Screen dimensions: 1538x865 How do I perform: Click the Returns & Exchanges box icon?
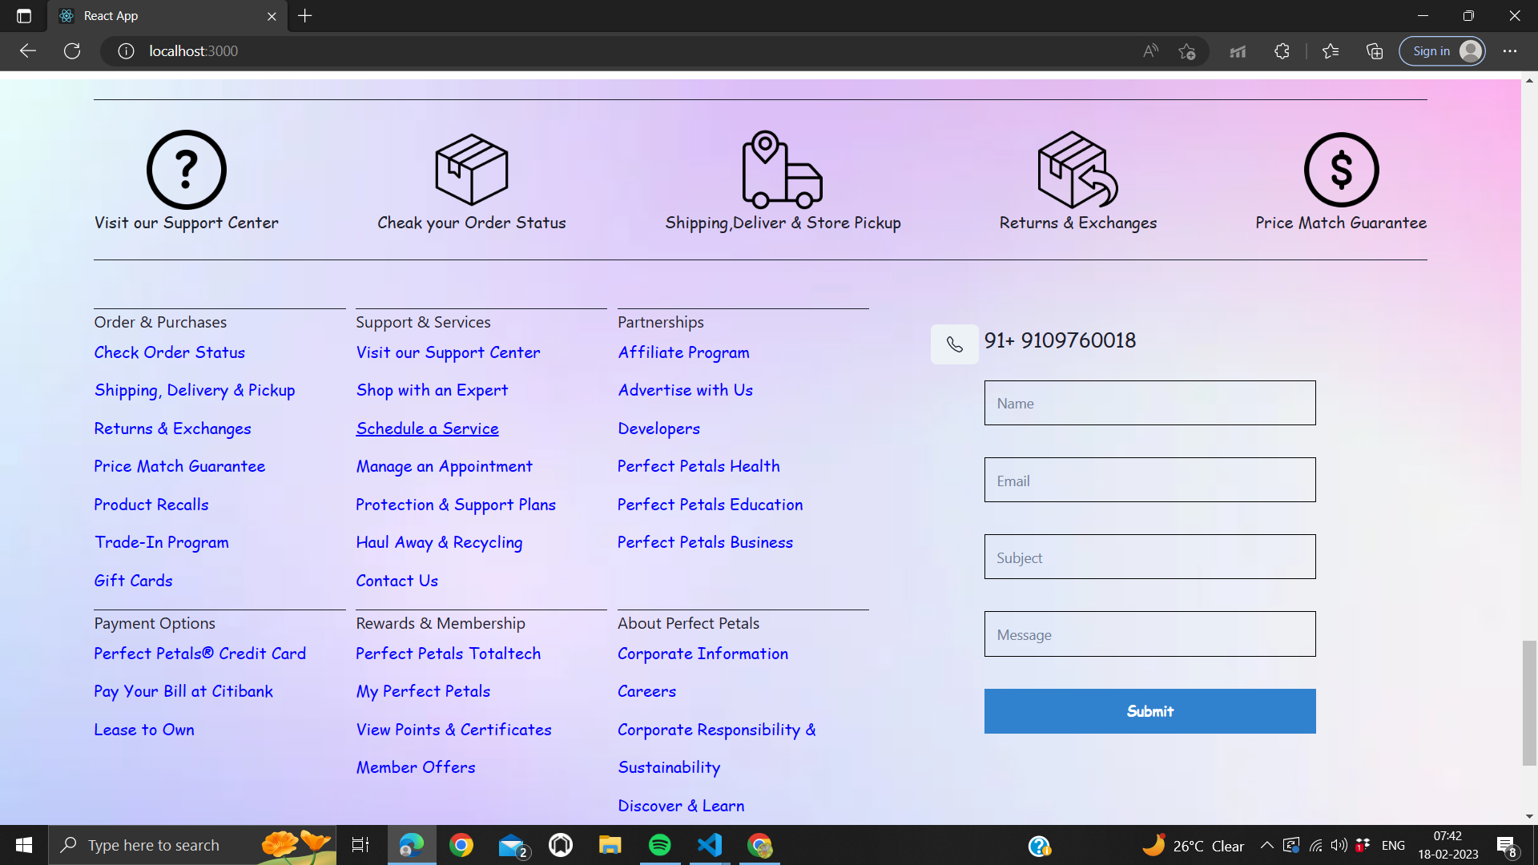(x=1077, y=170)
